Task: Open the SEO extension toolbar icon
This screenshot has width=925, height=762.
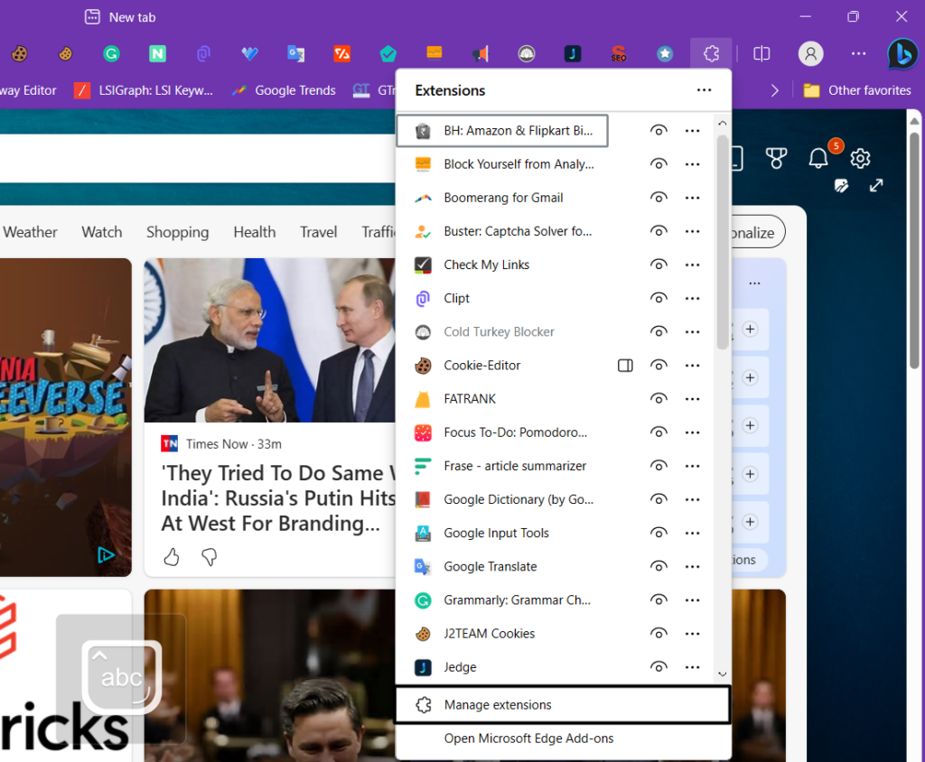Action: tap(618, 54)
